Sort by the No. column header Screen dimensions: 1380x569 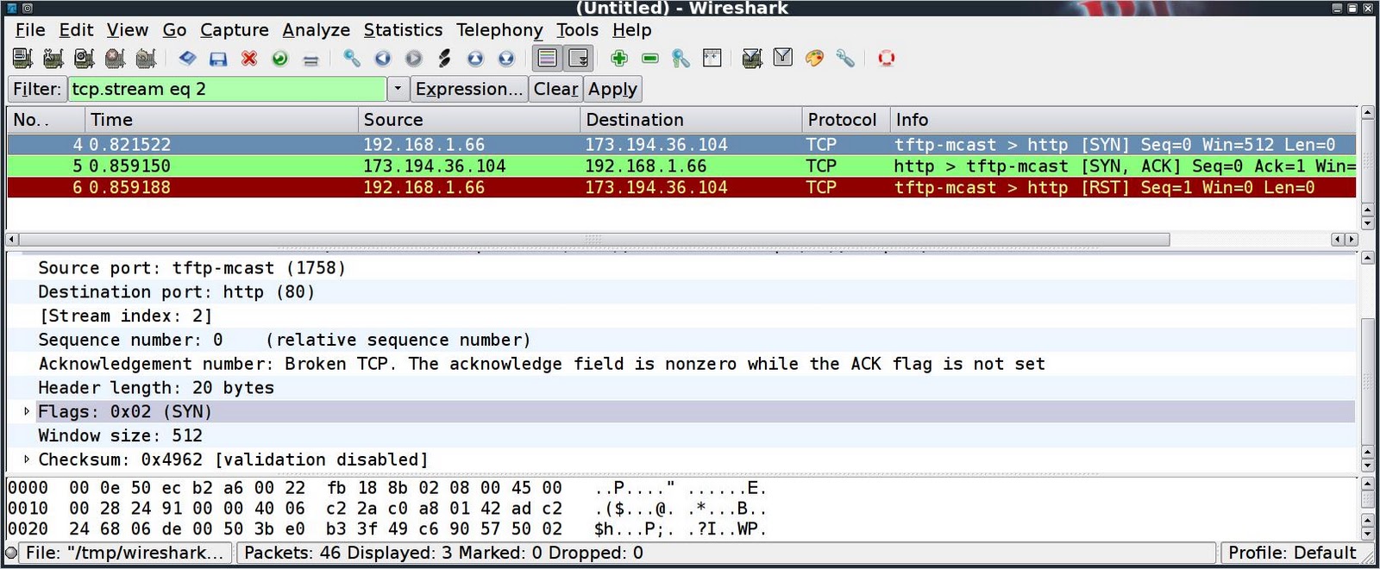coord(46,120)
